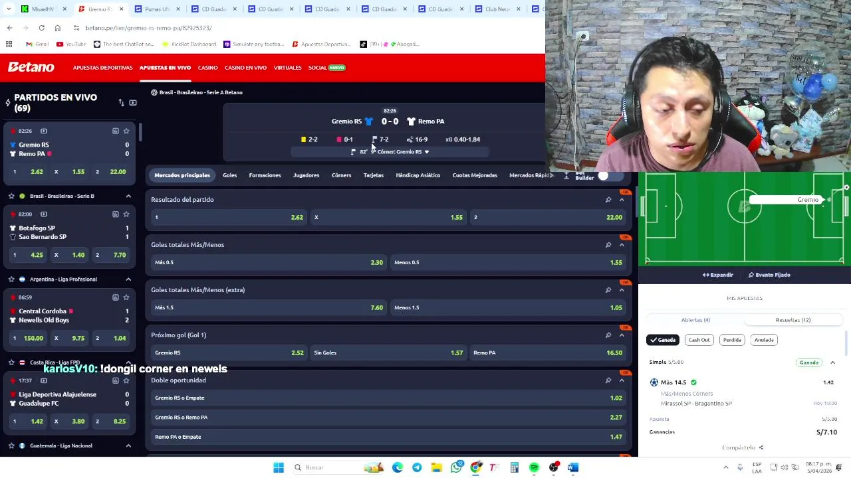Viewport: 851px width, 478px height.
Task: Select the Anulada filter chip
Action: click(x=764, y=340)
